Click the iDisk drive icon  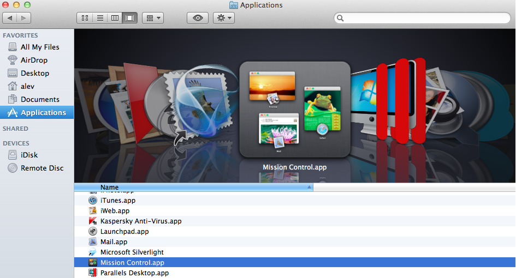tap(13, 155)
